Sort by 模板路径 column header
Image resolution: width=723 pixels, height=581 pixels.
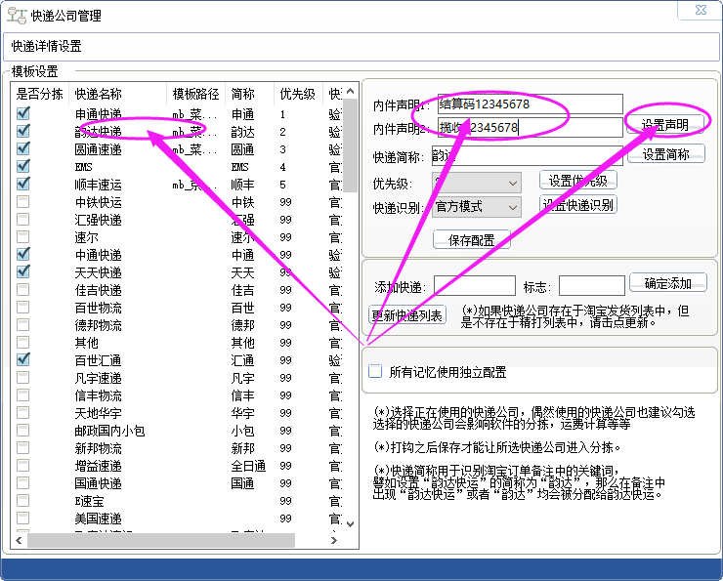pyautogui.click(x=196, y=94)
